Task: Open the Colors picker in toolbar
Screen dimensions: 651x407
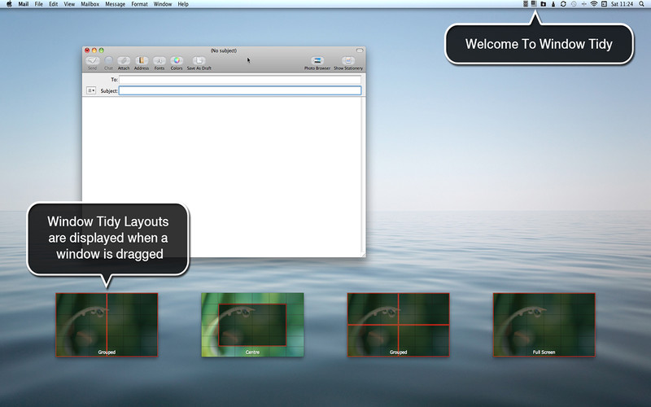Action: [177, 61]
